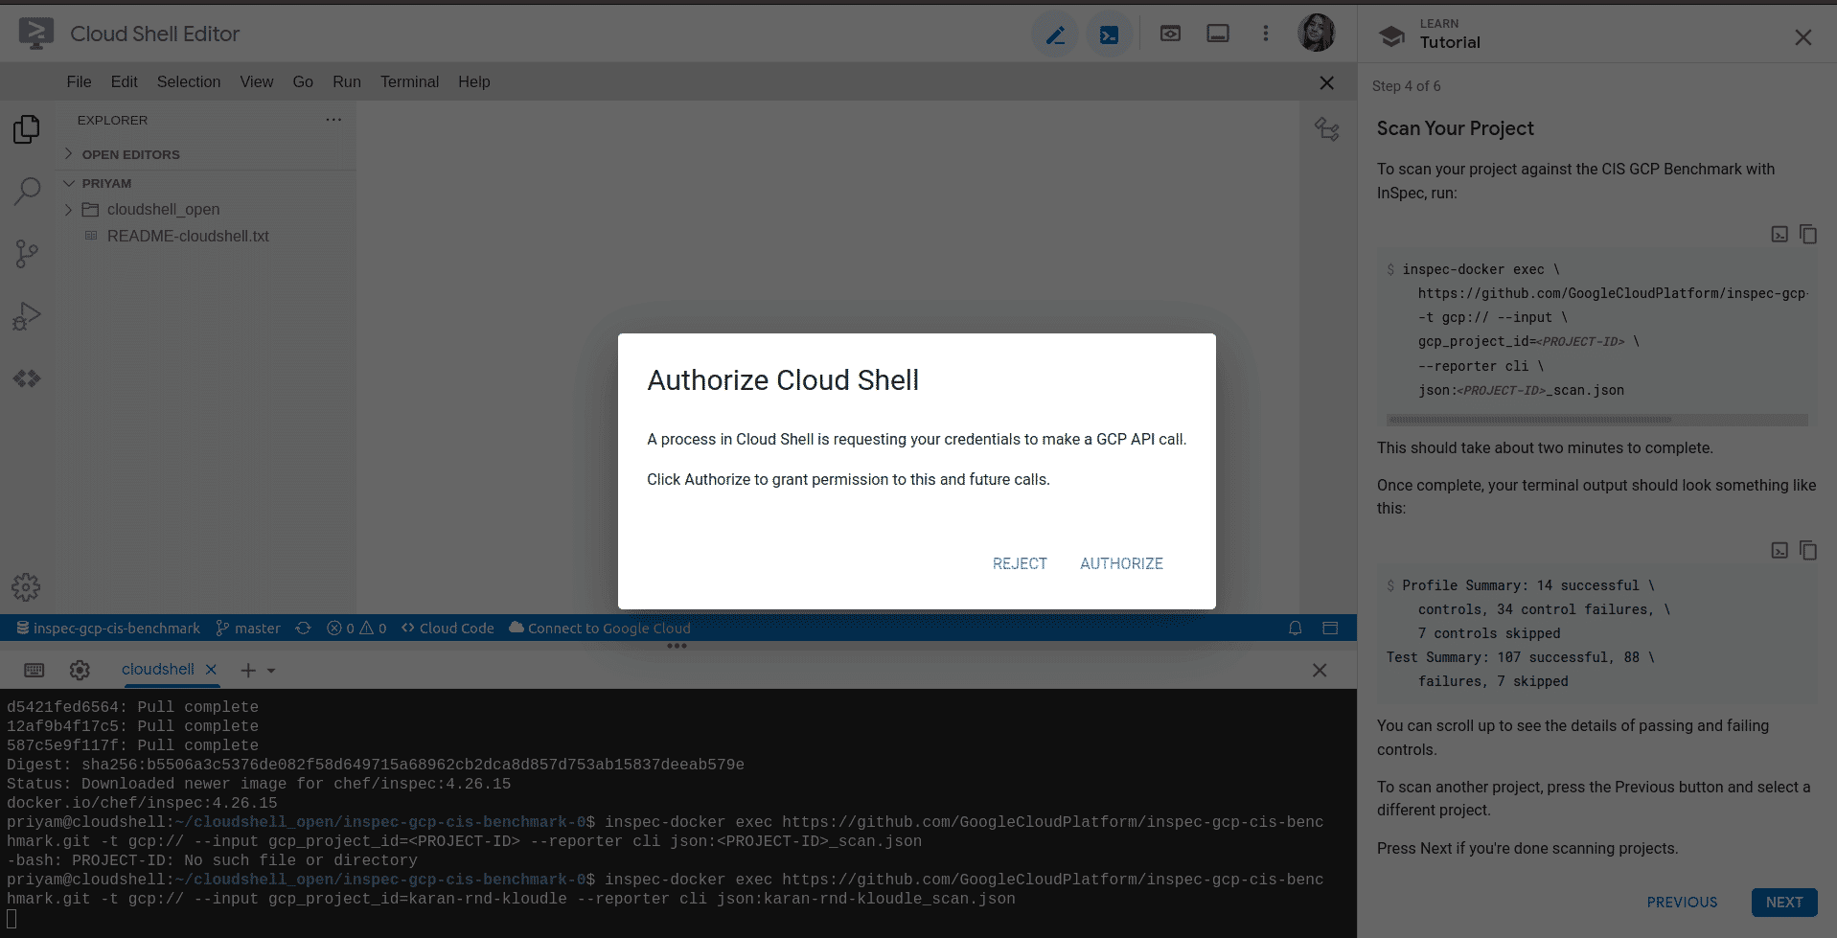
Task: Open the Help menu
Action: click(474, 81)
